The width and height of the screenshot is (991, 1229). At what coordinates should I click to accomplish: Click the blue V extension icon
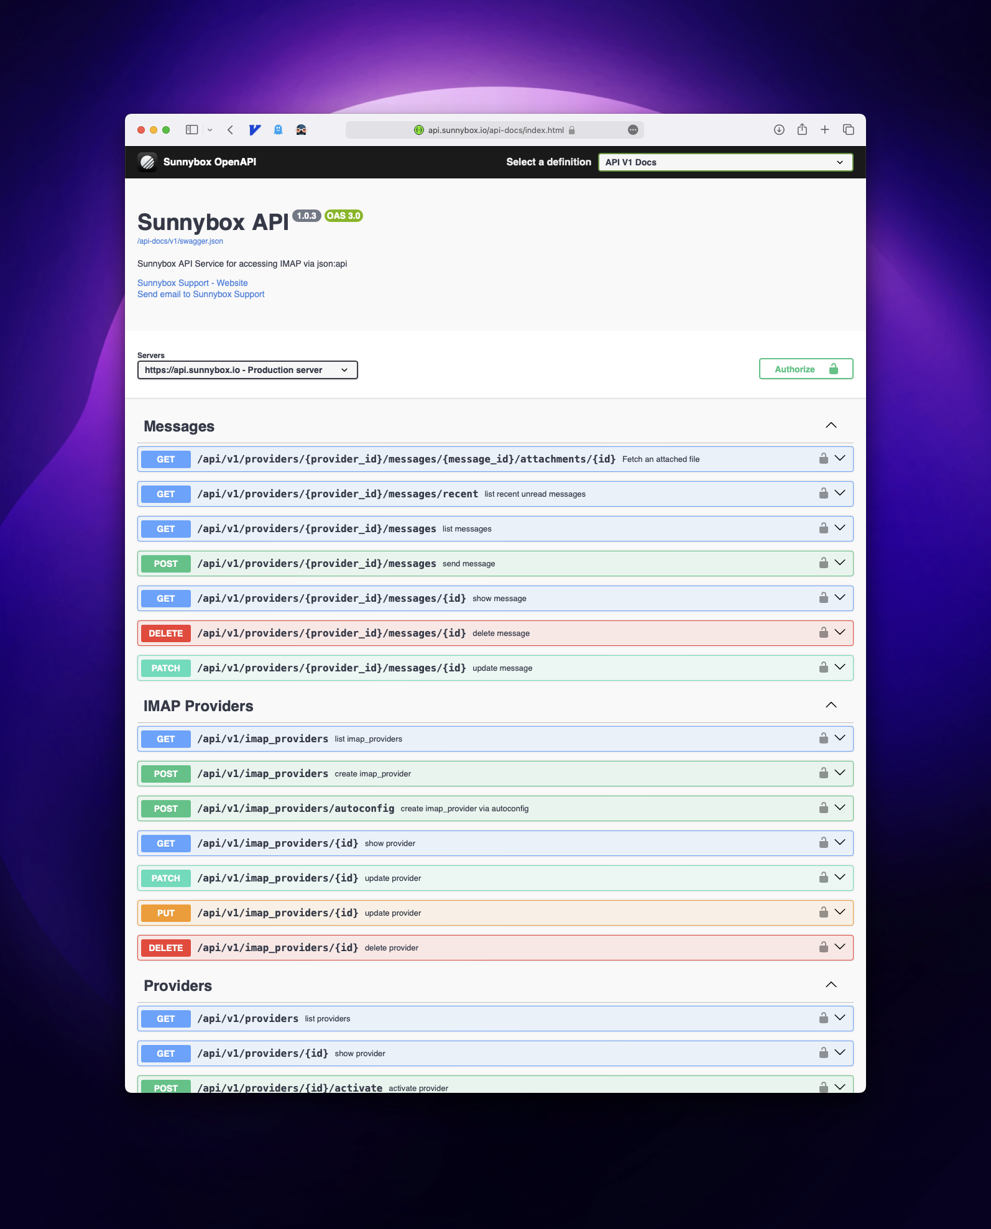point(255,130)
